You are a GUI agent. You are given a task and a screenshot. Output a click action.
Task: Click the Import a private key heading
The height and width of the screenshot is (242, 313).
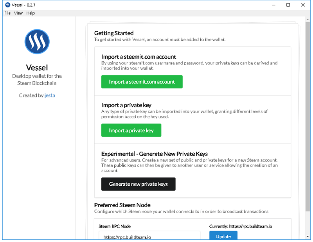pyautogui.click(x=126, y=105)
